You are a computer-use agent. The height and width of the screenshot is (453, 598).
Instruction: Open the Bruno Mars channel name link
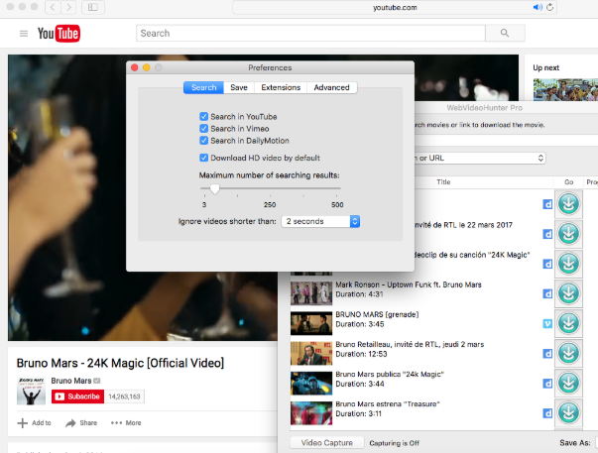pyautogui.click(x=71, y=381)
